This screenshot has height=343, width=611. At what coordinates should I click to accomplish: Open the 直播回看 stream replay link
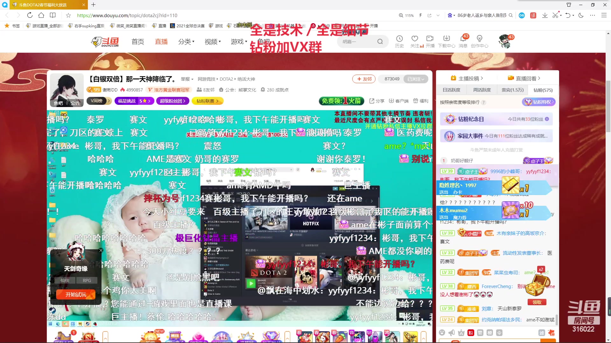click(x=524, y=78)
